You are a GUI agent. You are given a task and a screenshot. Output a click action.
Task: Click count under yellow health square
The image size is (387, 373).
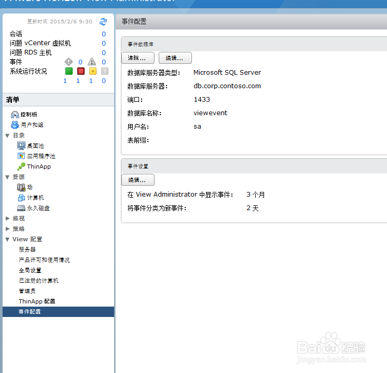coord(91,81)
